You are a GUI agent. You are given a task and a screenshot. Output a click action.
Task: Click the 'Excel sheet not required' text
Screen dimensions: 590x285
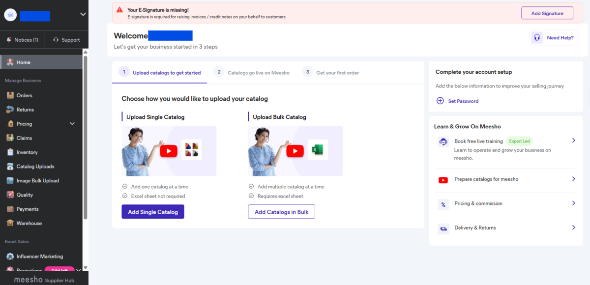tap(158, 196)
